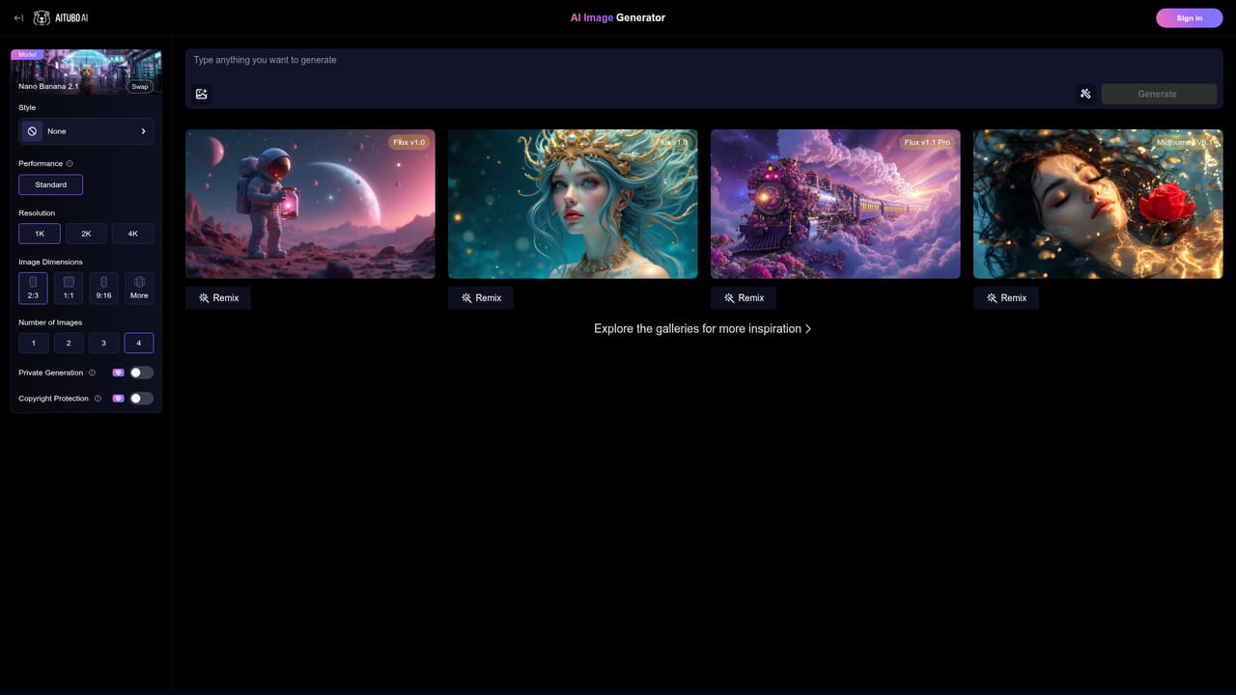Click the magic wand prompt enhancer icon

click(1085, 94)
